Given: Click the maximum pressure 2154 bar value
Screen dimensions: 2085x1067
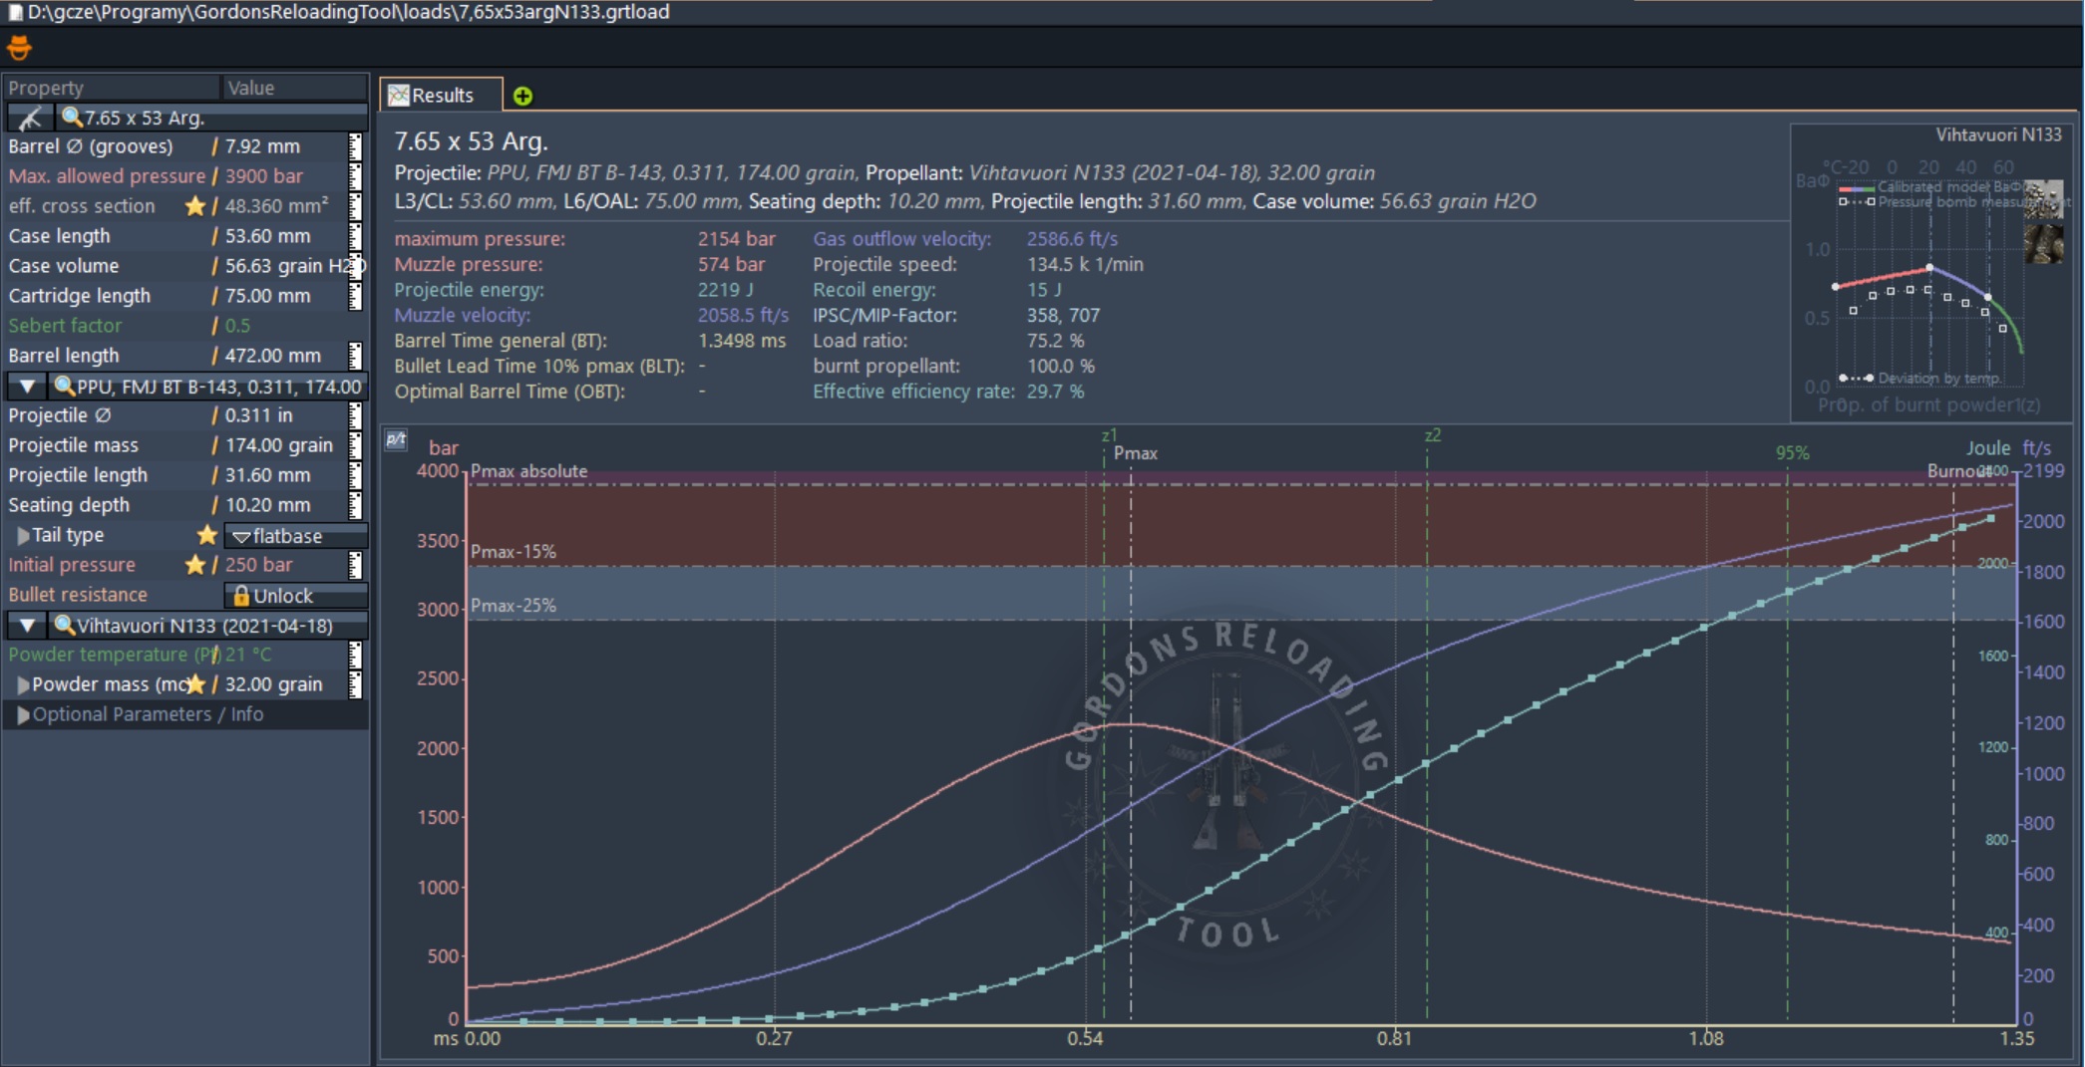Looking at the screenshot, I should pos(736,239).
